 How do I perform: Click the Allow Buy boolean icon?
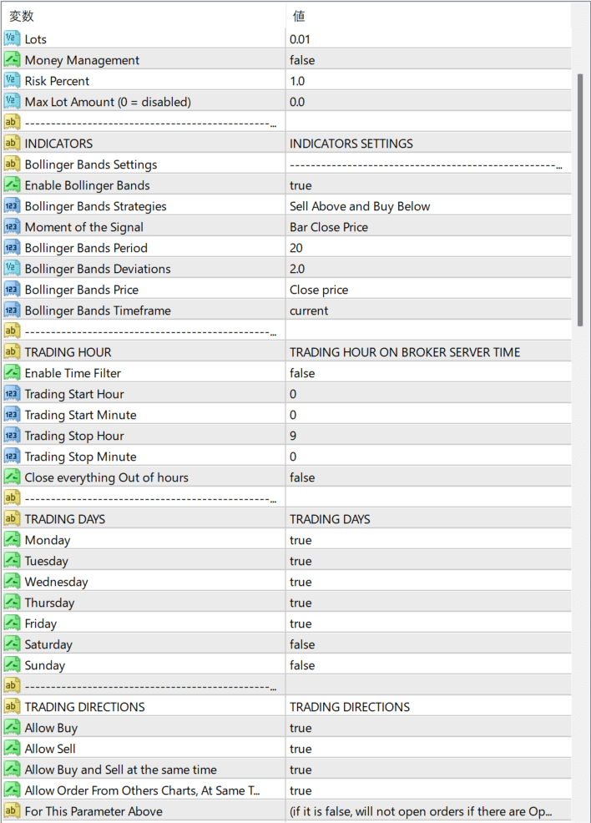pos(12,728)
